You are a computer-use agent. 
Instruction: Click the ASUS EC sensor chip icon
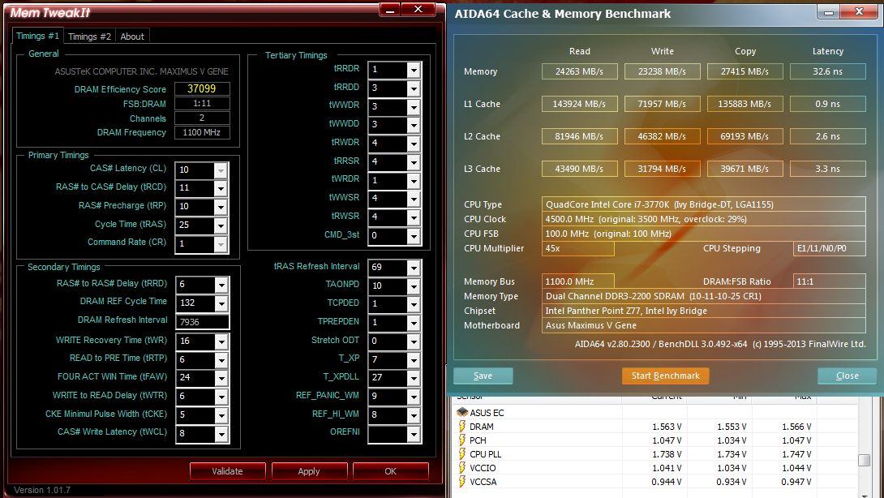[462, 412]
